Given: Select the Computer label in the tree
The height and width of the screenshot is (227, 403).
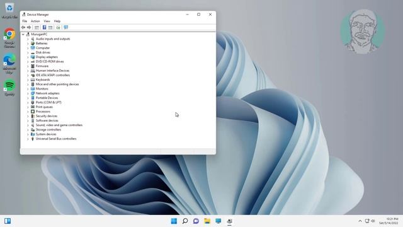Looking at the screenshot, I should pos(43,48).
